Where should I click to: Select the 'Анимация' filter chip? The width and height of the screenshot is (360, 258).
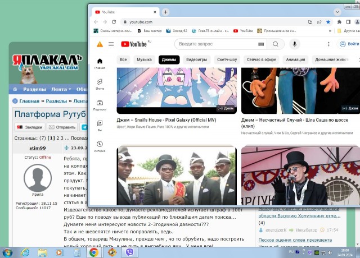click(295, 59)
